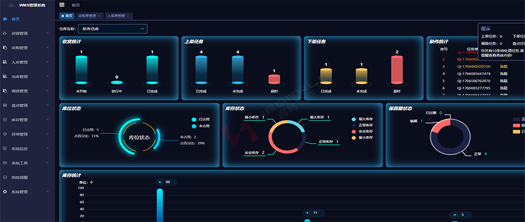Close the 入库单管理 tab
Image resolution: width=525 pixels, height=222 pixels.
128,16
